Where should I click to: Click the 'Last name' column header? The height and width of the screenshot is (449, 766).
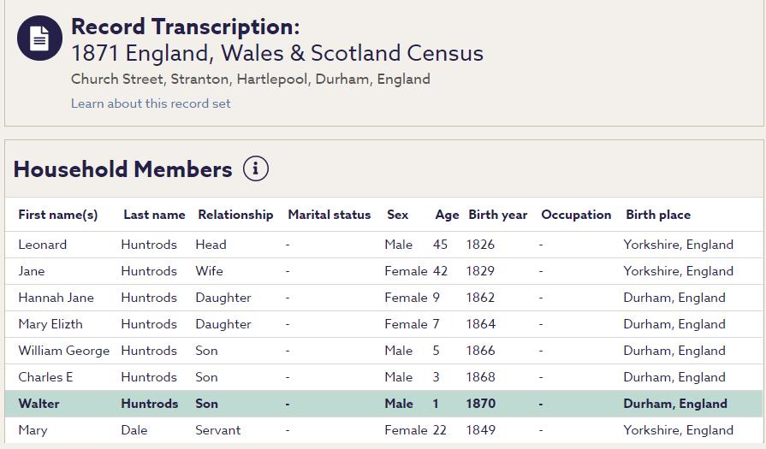click(x=154, y=215)
